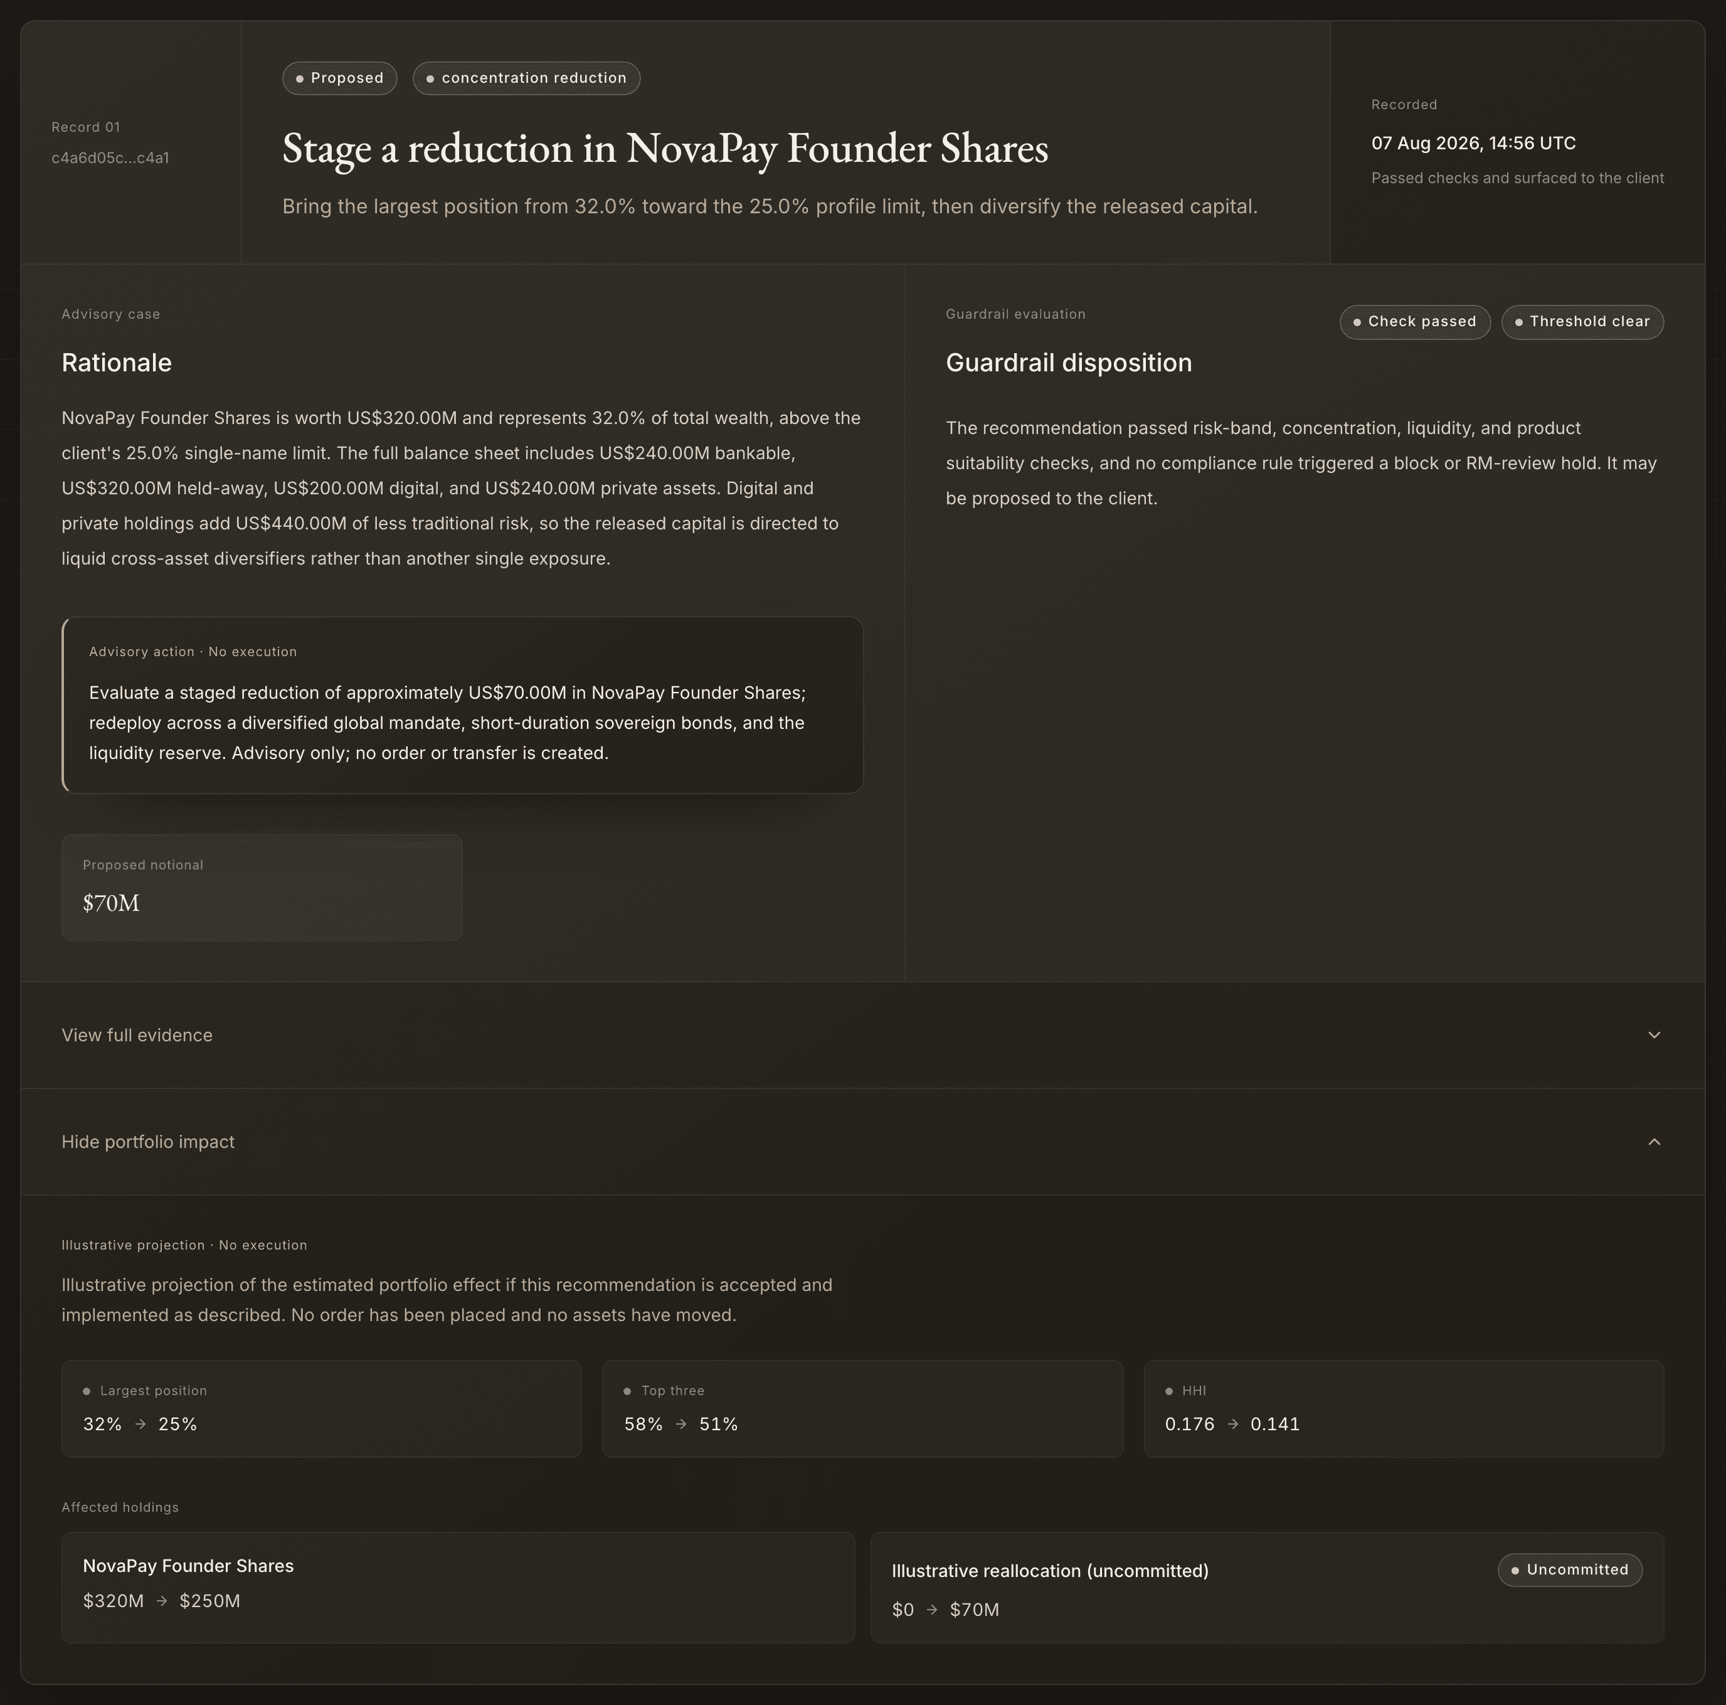1726x1705 pixels.
Task: Click the note starting Illustrative projection of the estimated
Action: click(x=447, y=1300)
